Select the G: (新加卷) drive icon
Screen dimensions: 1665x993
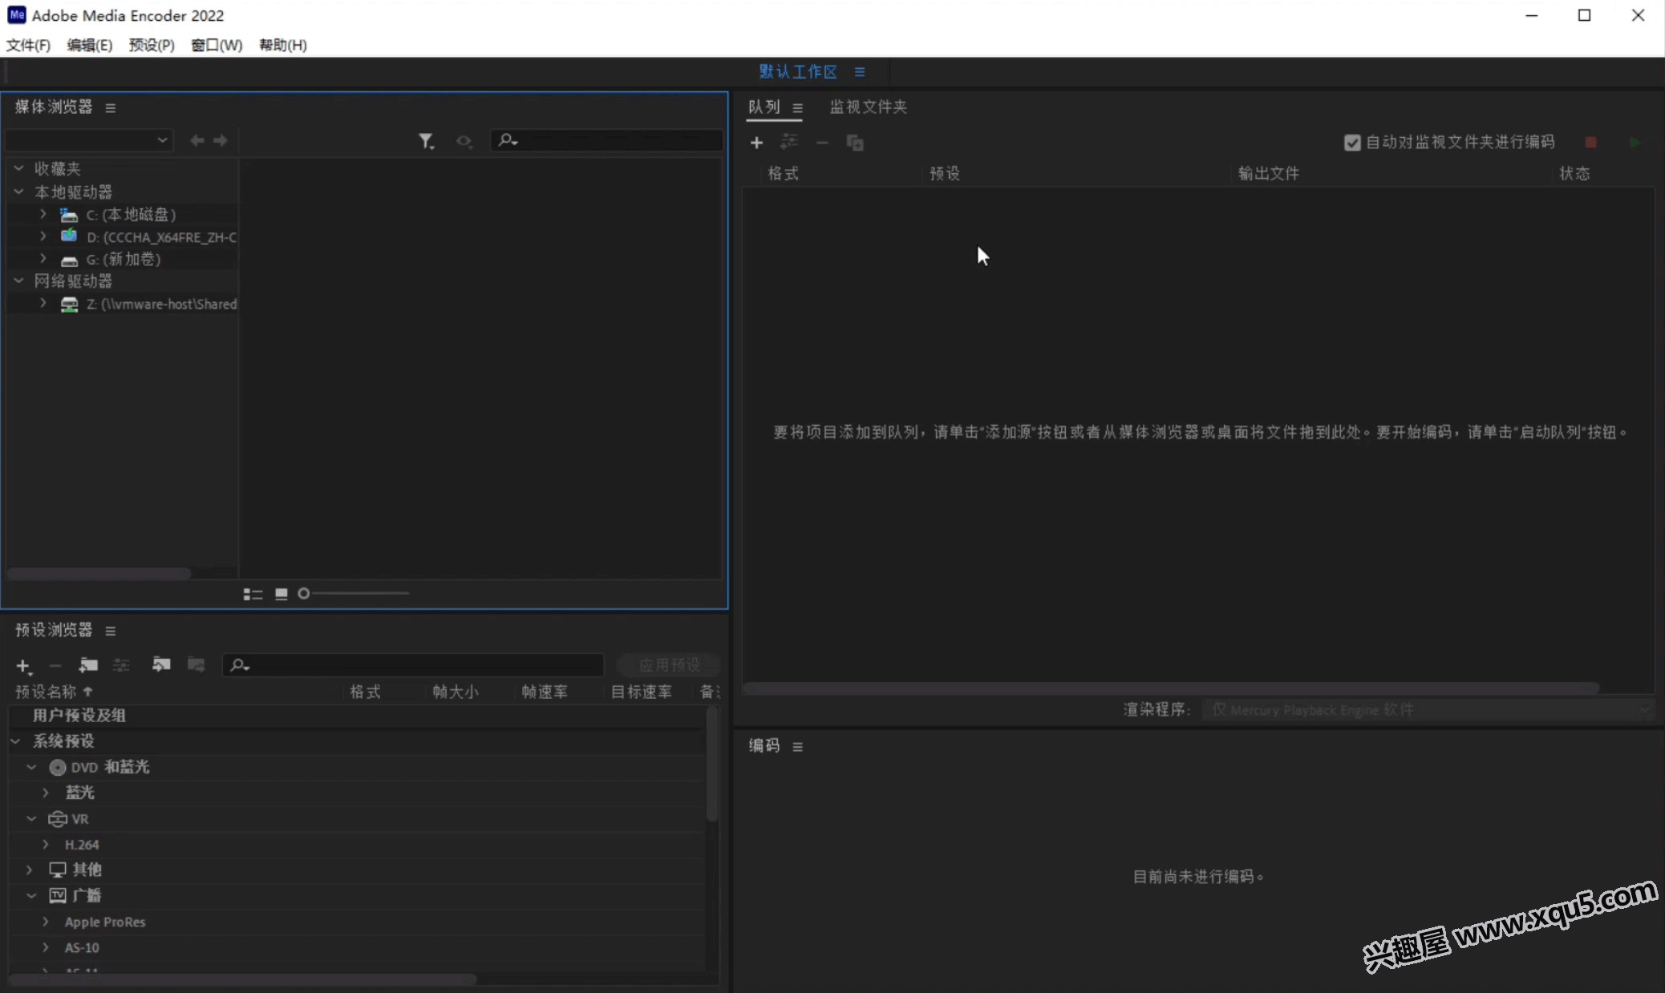[70, 260]
